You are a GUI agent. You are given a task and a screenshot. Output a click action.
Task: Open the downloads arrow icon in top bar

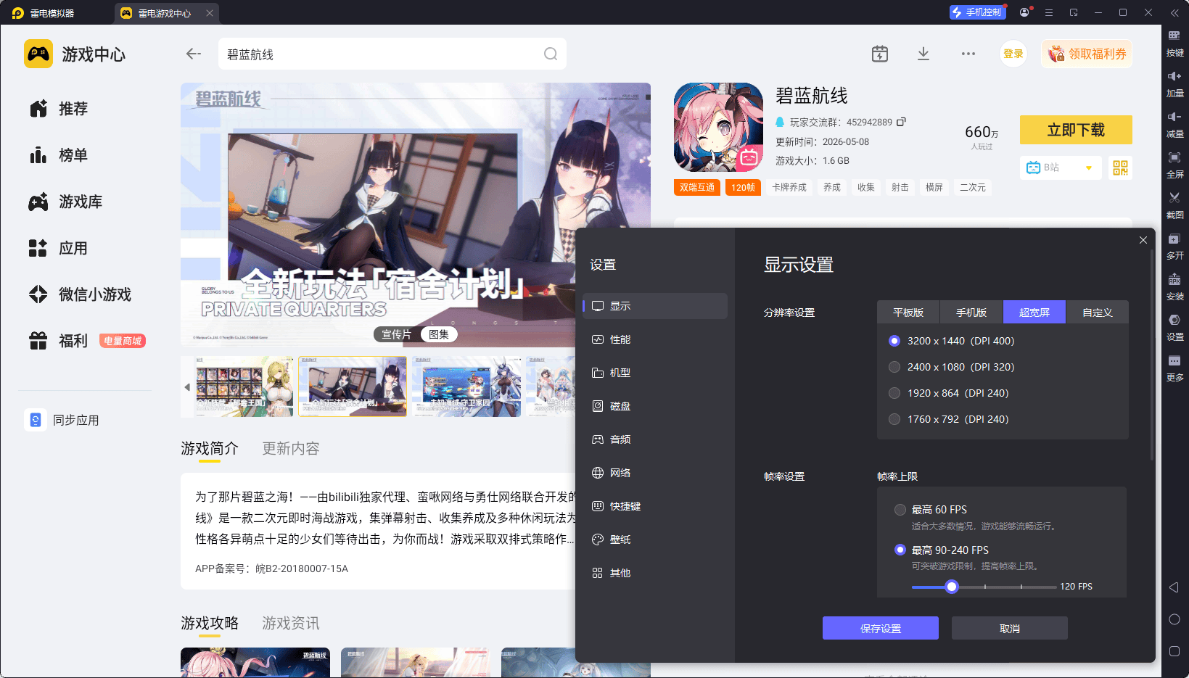pyautogui.click(x=923, y=54)
